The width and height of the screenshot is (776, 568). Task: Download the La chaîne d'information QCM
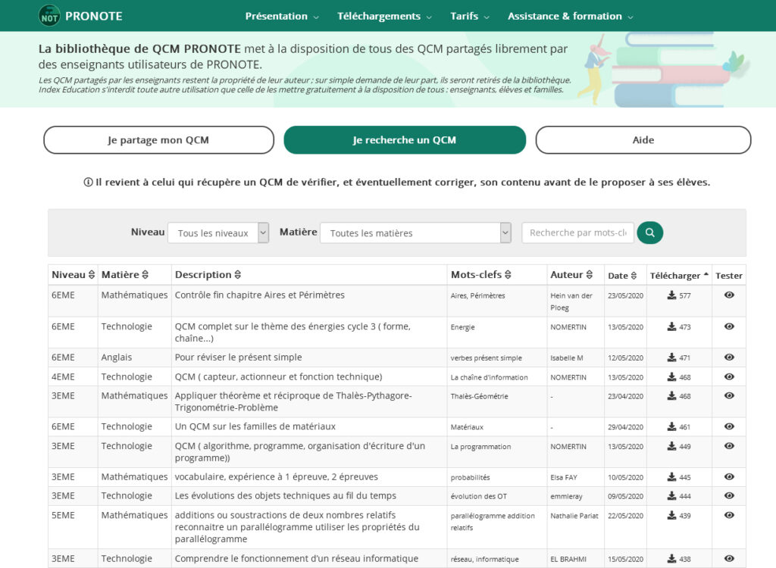[x=671, y=377]
